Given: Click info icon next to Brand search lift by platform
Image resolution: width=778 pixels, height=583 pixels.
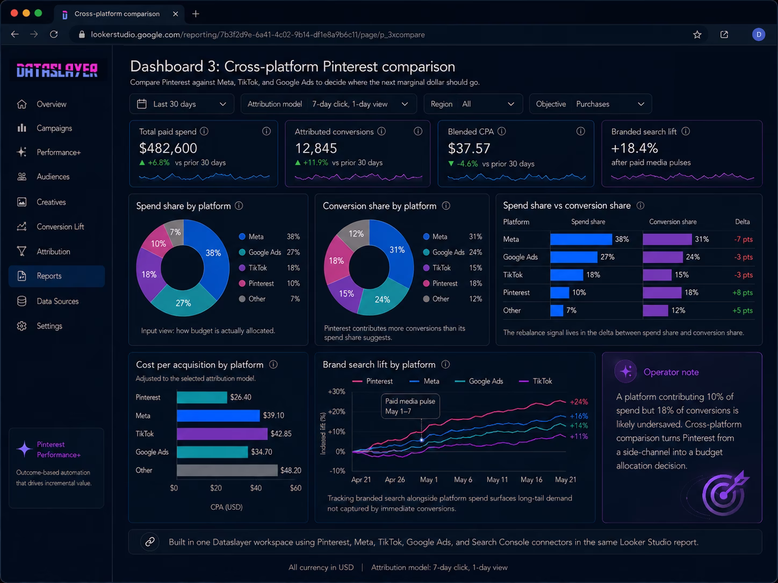Looking at the screenshot, I should tap(445, 365).
